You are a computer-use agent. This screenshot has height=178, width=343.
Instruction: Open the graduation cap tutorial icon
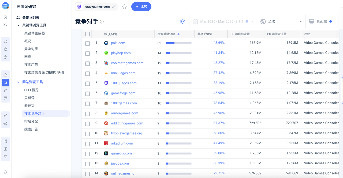182,21
